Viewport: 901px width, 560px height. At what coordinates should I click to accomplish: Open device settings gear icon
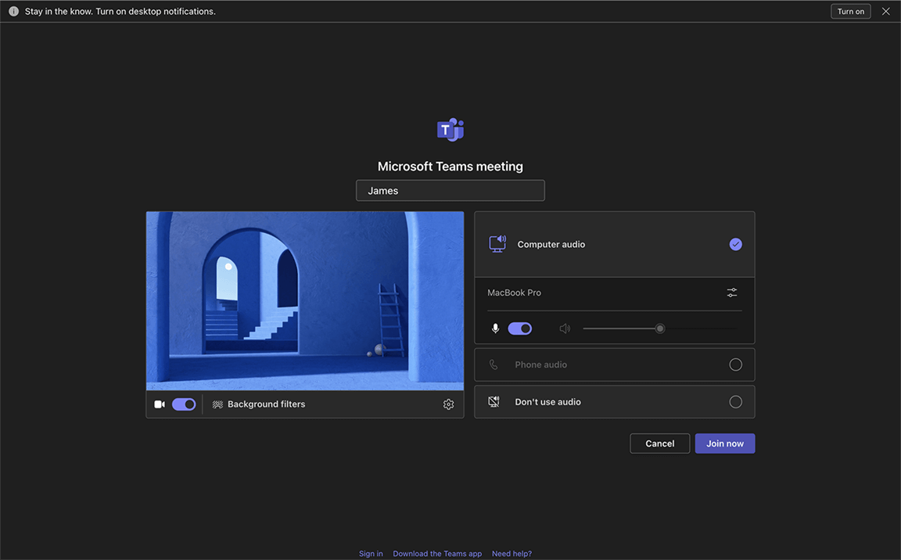click(x=448, y=404)
